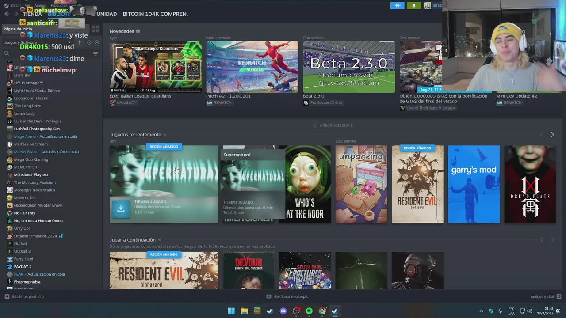Expand Jugar a continuación shelf chevron

pos(160,240)
